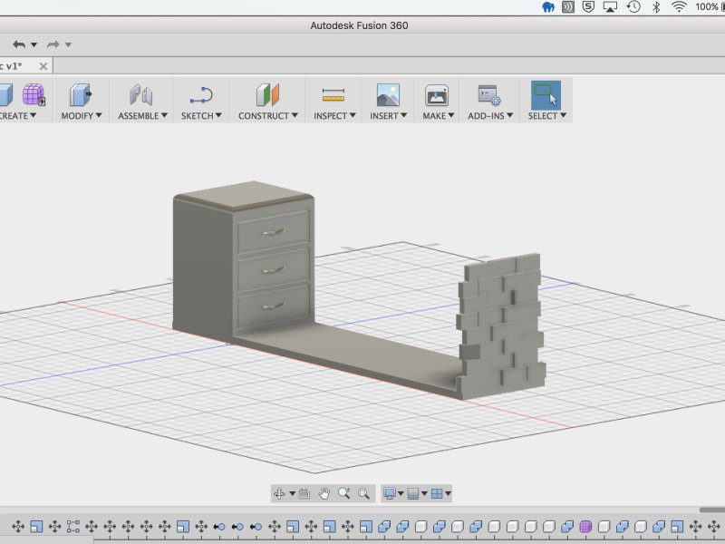
Task: Expand the redo history dropdown arrow
Action: pyautogui.click(x=68, y=44)
